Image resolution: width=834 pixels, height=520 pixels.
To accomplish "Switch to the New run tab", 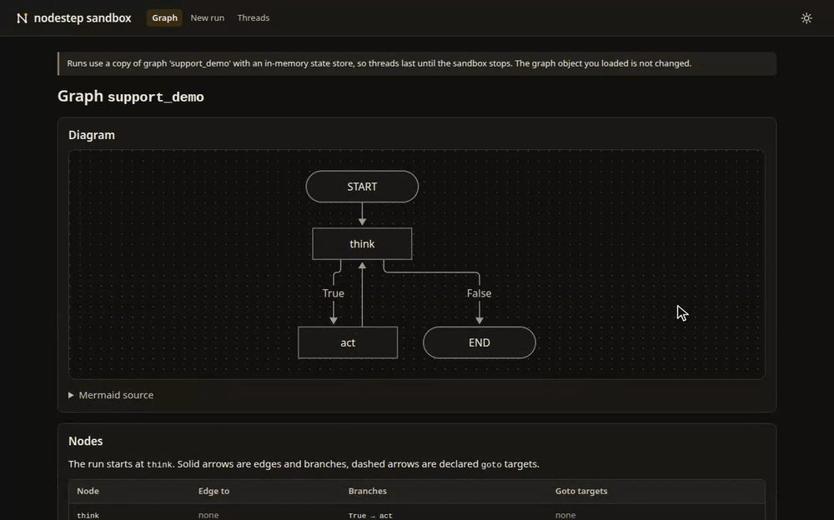I will (x=208, y=17).
